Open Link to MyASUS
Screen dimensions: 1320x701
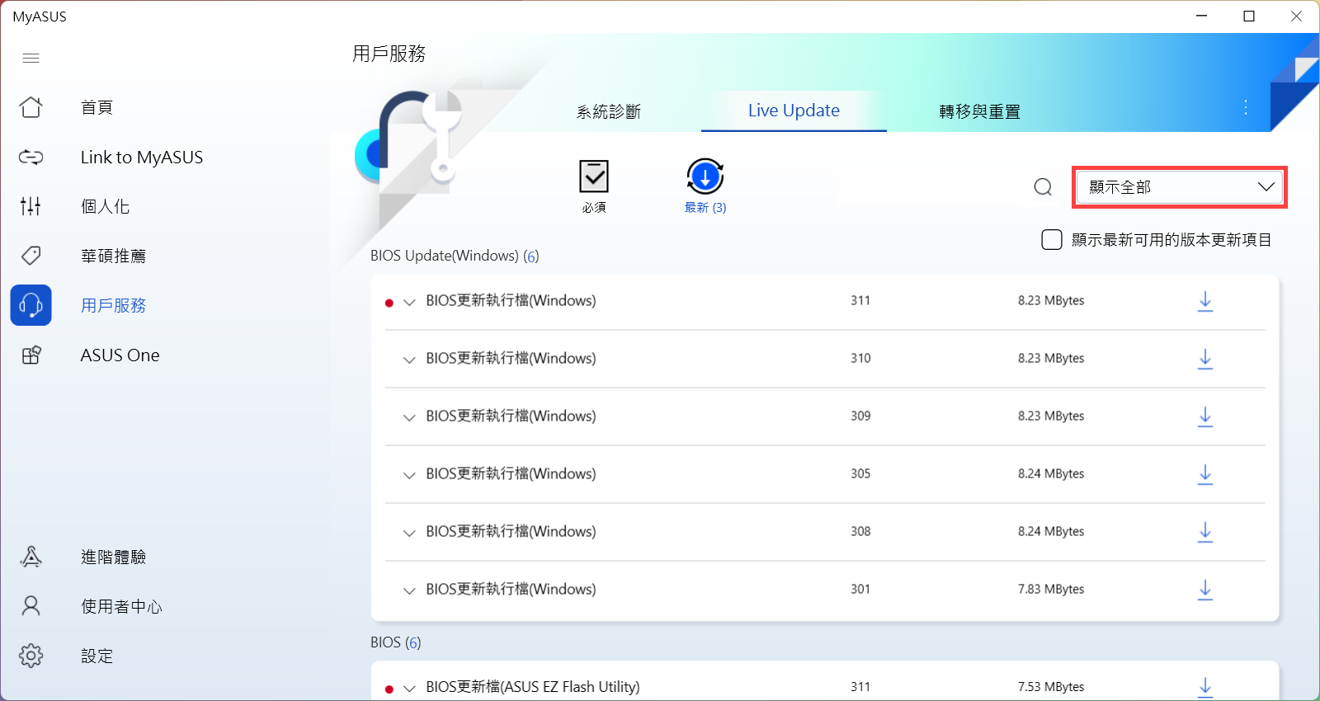(x=141, y=157)
